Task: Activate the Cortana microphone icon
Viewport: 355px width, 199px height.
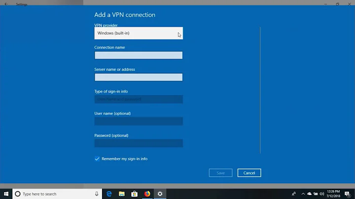Action: point(97,194)
